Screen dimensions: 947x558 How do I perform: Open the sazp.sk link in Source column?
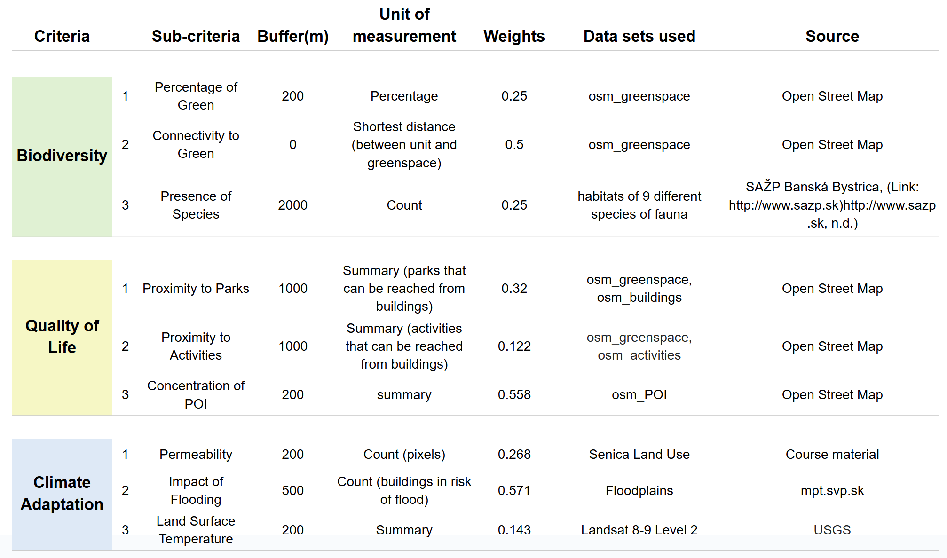click(x=832, y=205)
